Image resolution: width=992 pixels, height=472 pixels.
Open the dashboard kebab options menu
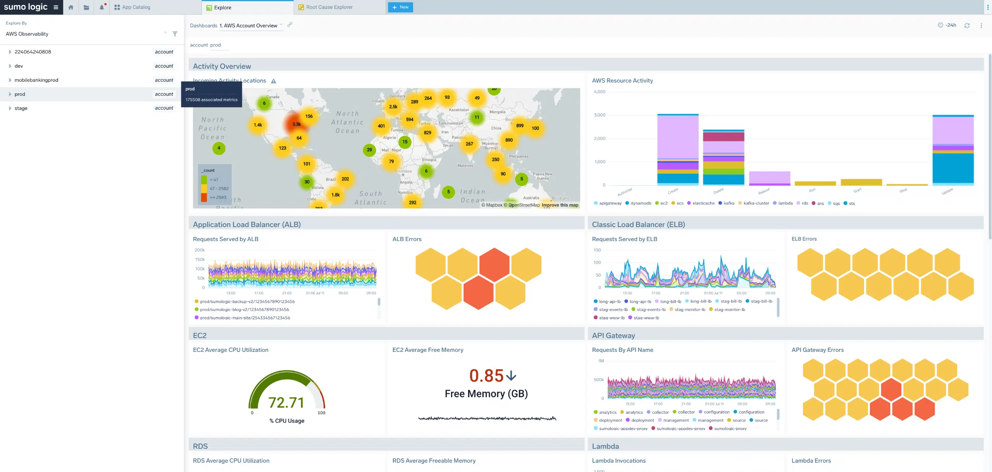click(x=981, y=26)
